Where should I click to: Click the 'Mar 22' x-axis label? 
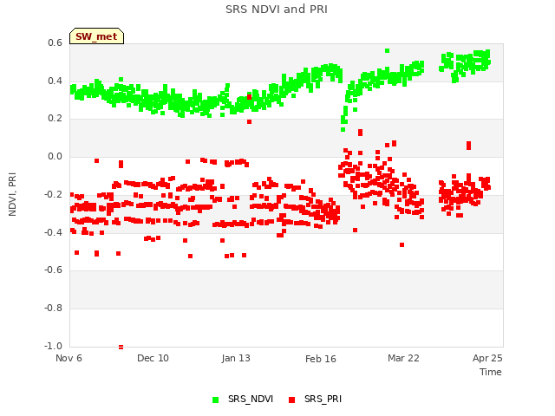pyautogui.click(x=403, y=358)
